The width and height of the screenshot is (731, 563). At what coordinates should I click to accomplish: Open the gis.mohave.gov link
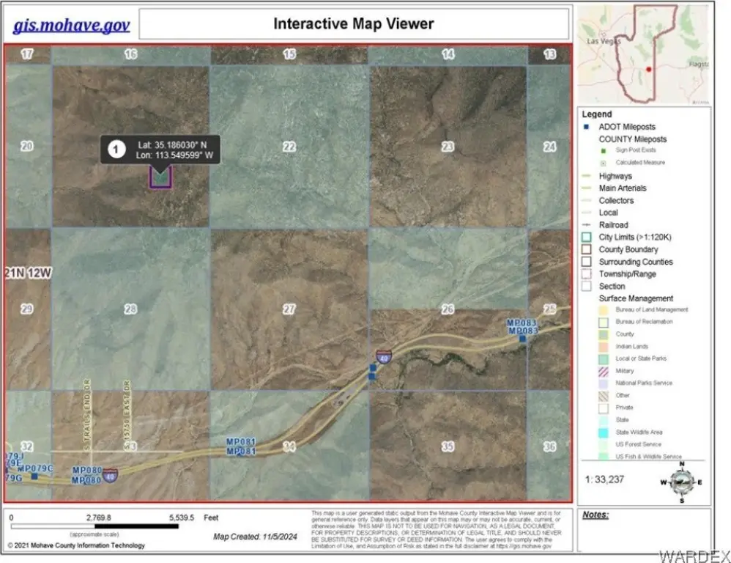(71, 26)
